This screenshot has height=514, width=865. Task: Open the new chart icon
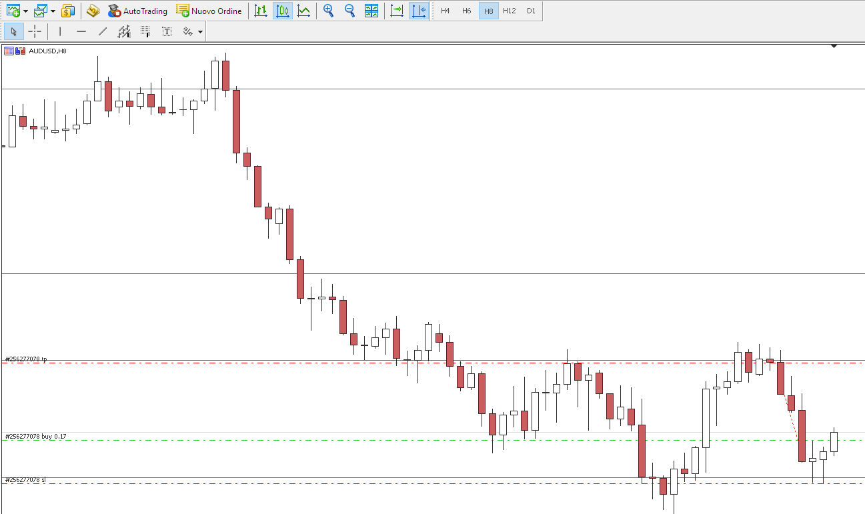tap(13, 11)
